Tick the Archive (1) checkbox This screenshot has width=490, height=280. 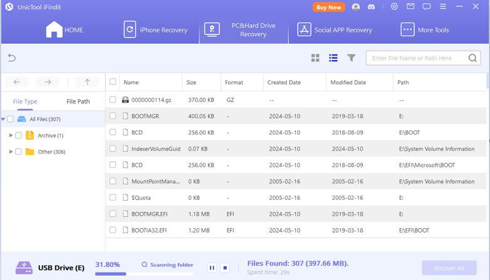click(x=18, y=135)
